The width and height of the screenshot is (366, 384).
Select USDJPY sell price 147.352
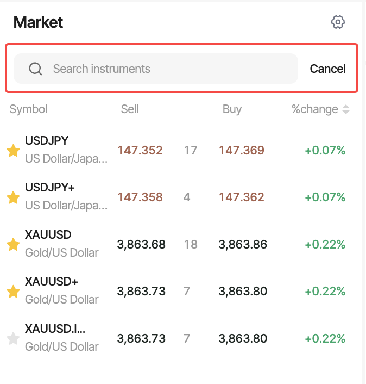click(x=140, y=151)
